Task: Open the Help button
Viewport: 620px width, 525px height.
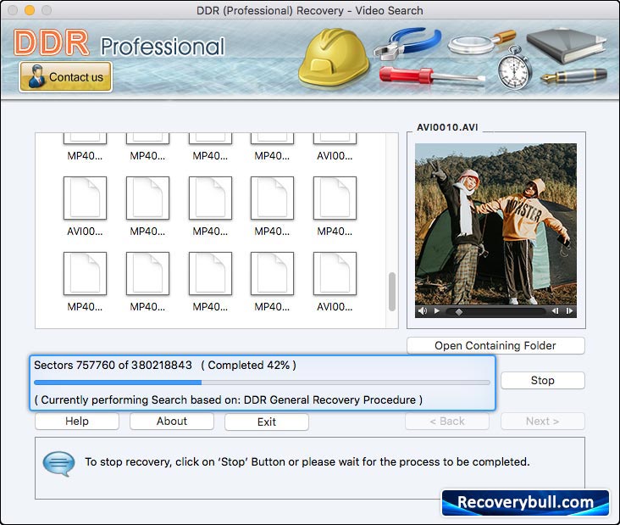Action: (77, 422)
